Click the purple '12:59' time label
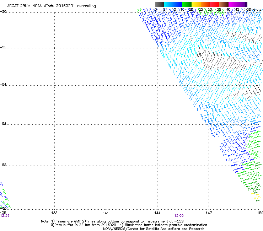Screen dimensions: 263x231 pos(5,216)
